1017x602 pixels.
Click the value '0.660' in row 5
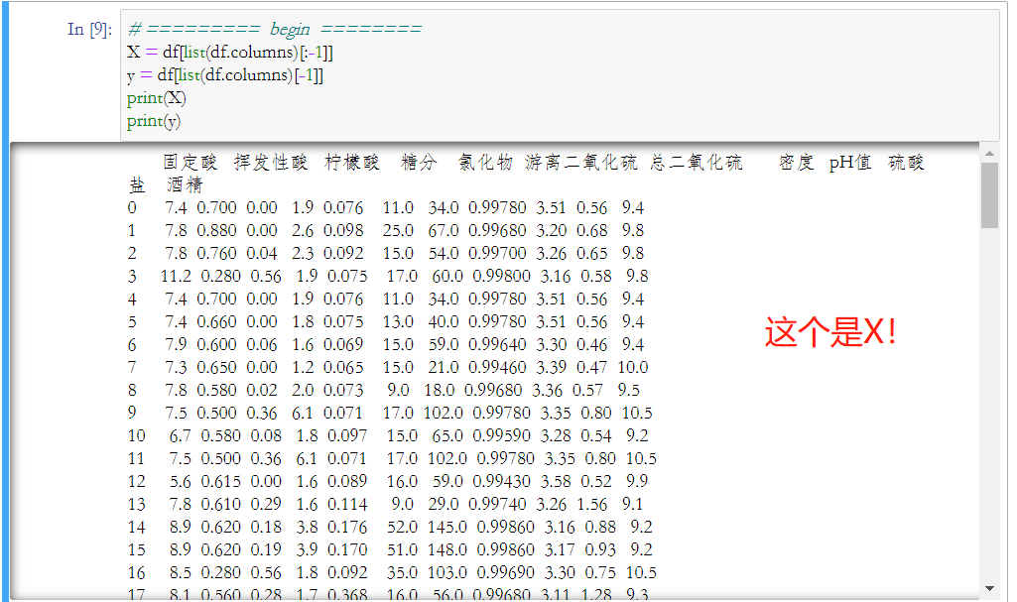216,322
